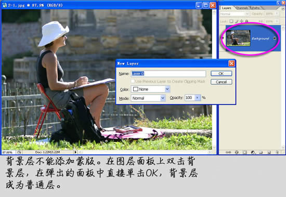
Task: Click Add layer mask icon
Action: [245, 152]
